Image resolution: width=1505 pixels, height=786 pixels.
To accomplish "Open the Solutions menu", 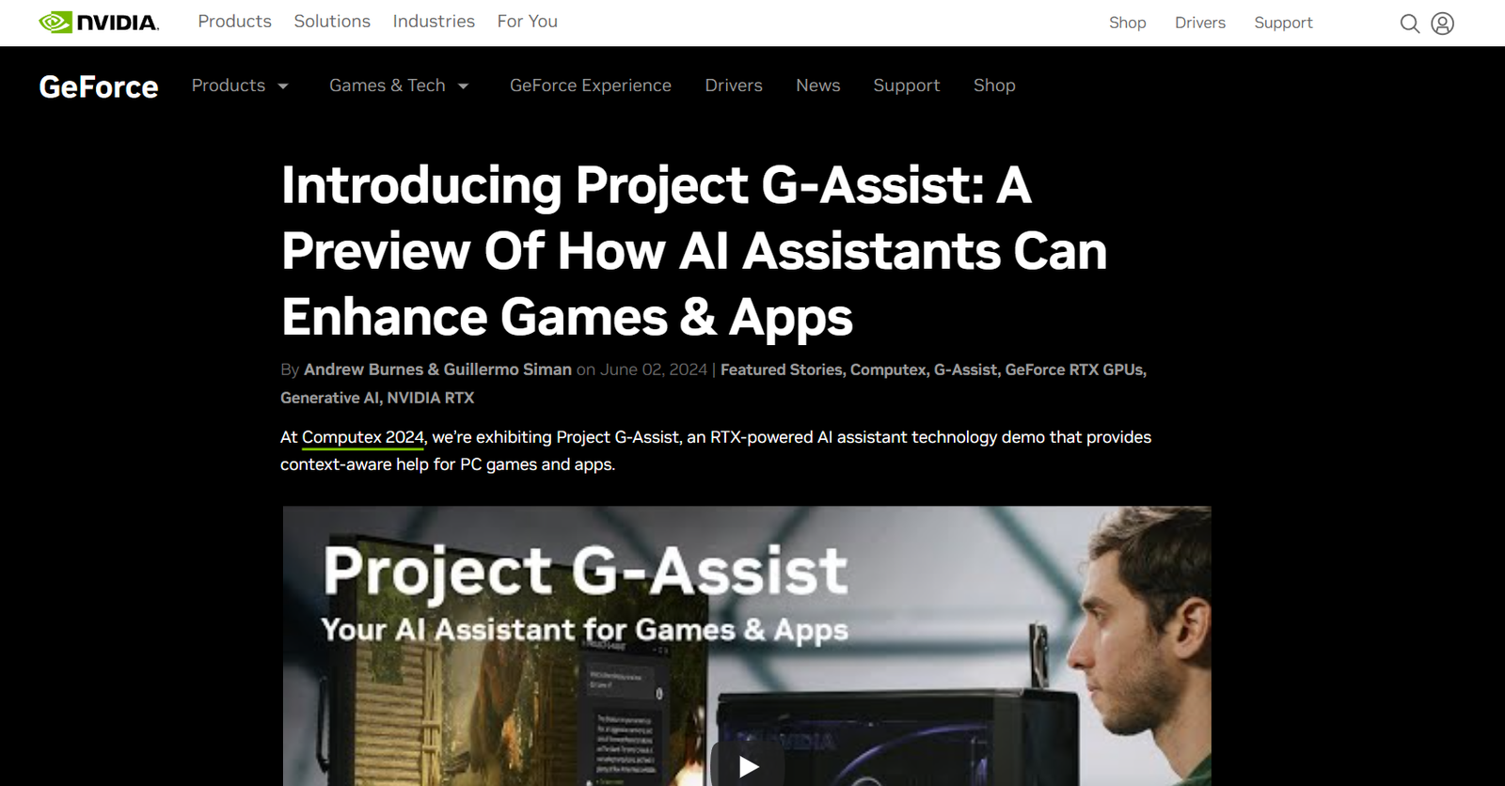I will tap(332, 21).
